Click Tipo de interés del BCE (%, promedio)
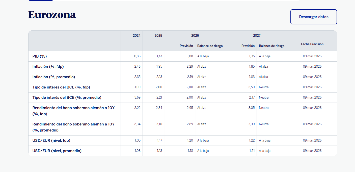The image size is (355, 179). click(x=67, y=98)
